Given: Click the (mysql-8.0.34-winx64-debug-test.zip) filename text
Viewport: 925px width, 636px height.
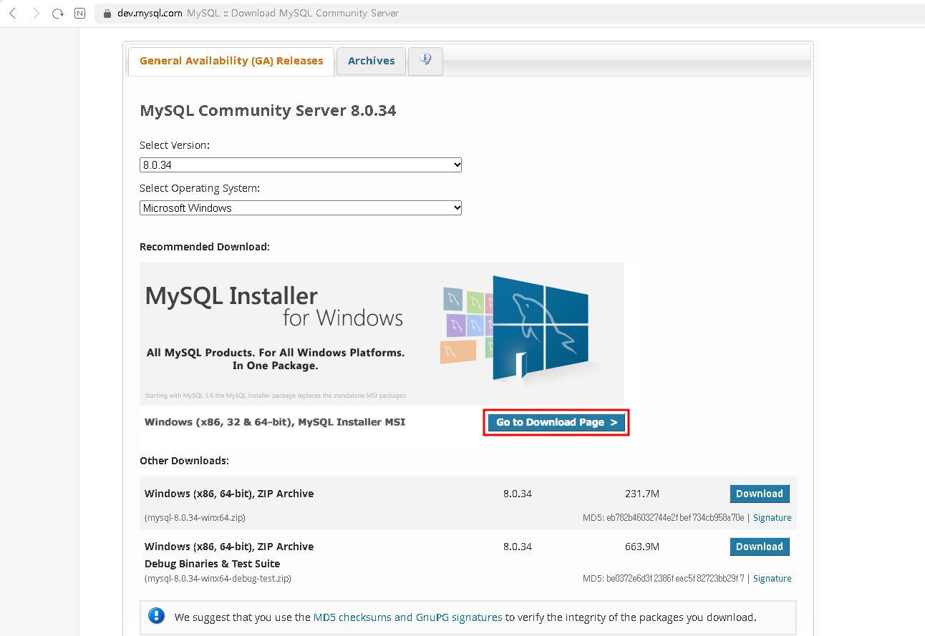Looking at the screenshot, I should (218, 579).
